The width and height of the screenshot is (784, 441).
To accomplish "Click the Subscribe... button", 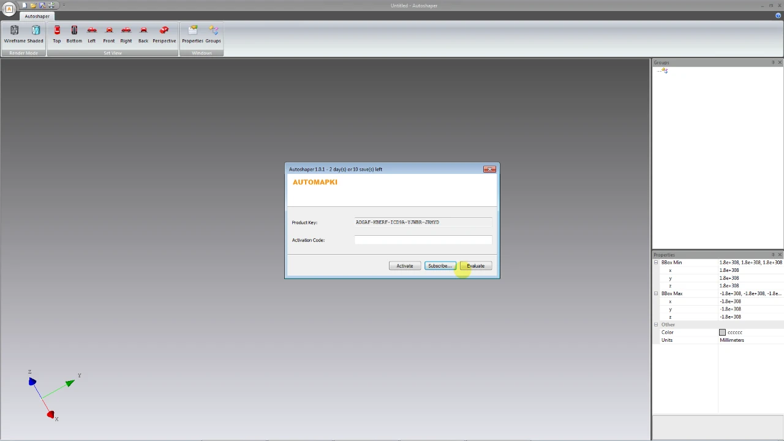I will click(440, 266).
